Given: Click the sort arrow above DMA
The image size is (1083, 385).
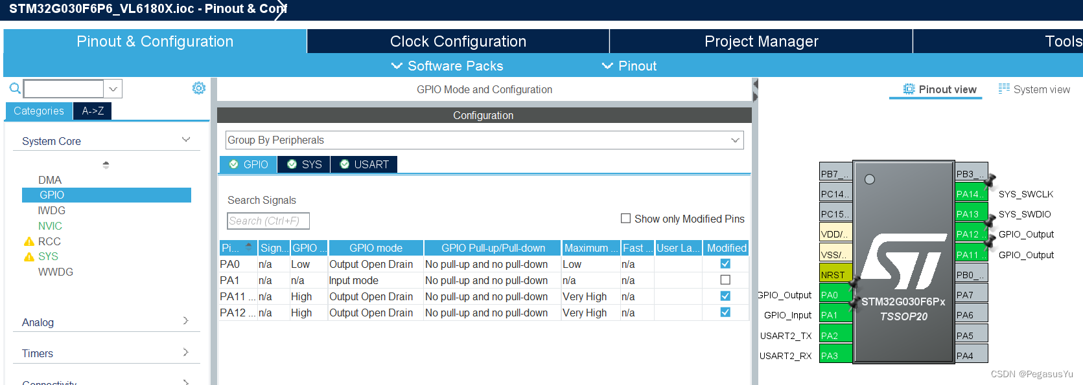Looking at the screenshot, I should point(106,164).
